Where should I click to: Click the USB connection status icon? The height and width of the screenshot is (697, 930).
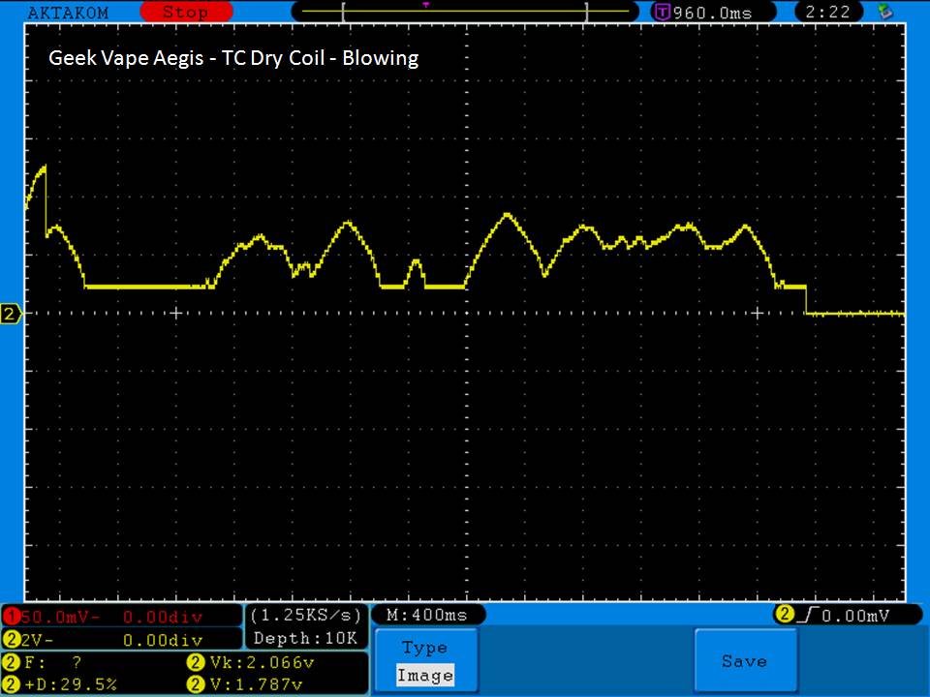tap(884, 13)
